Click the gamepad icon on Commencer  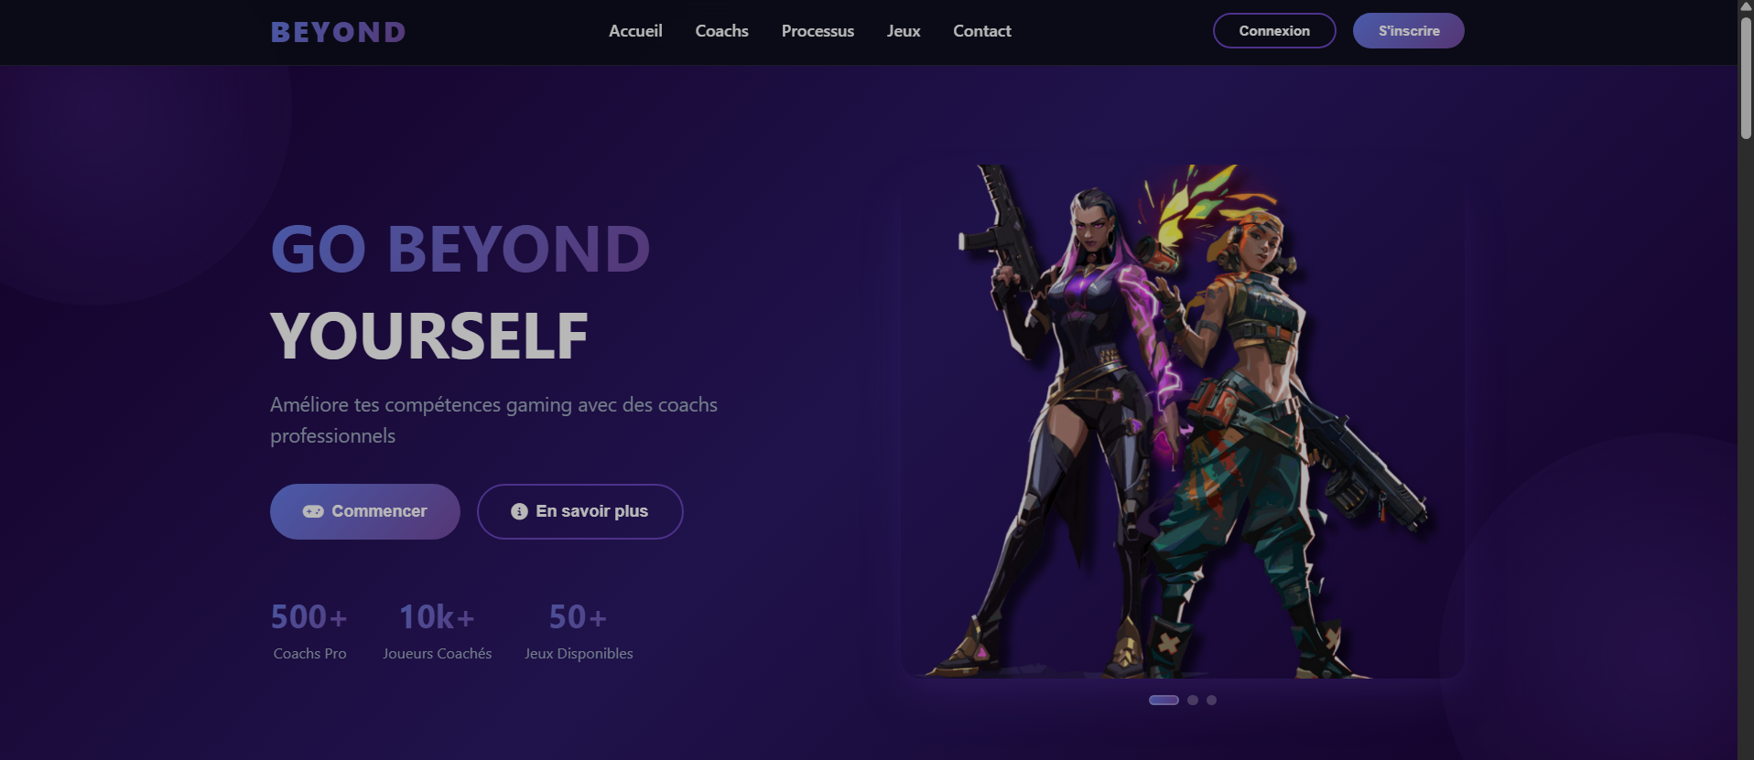coord(313,511)
